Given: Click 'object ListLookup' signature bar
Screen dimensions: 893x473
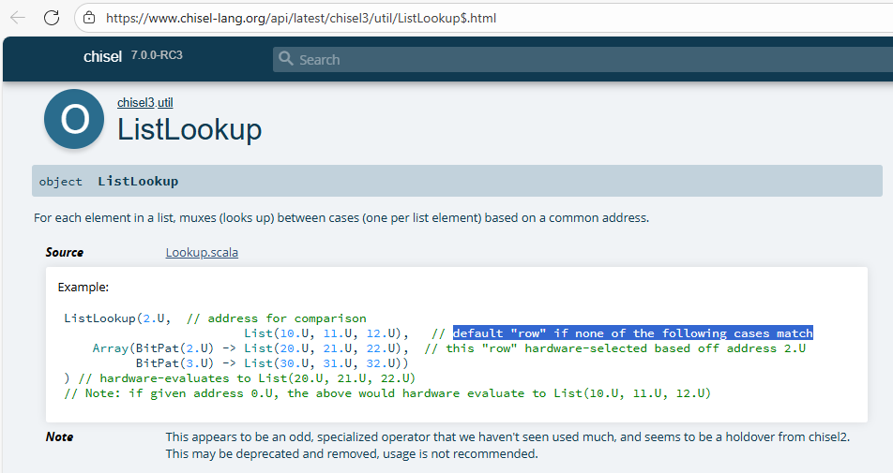Looking at the screenshot, I should (457, 182).
